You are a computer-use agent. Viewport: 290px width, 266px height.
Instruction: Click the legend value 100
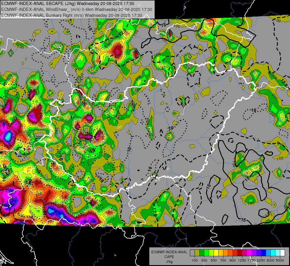click(195, 260)
